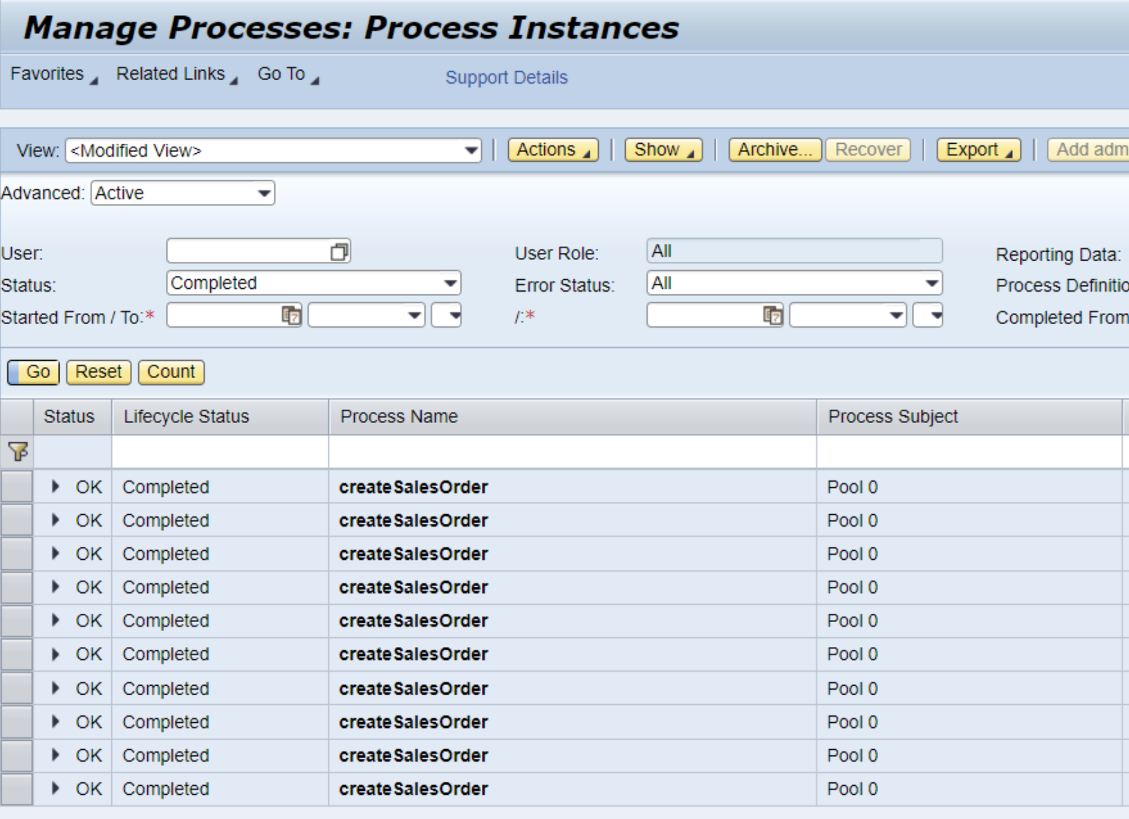The width and height of the screenshot is (1129, 819).
Task: Click the Process Name filter field
Action: tap(572, 451)
